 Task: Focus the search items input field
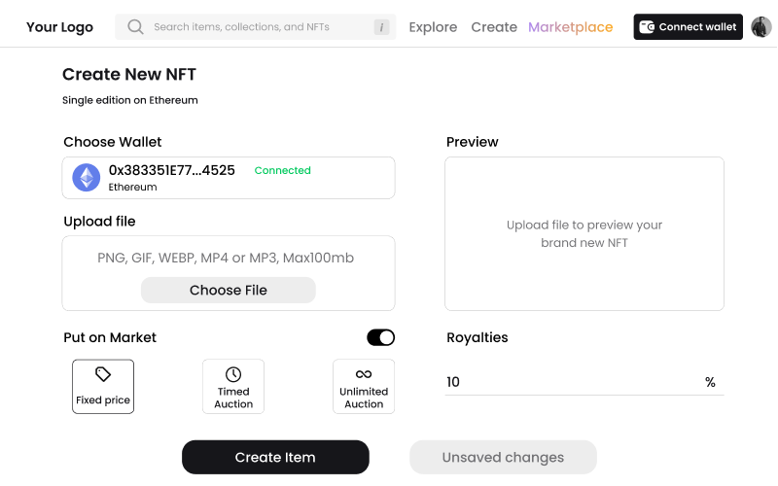click(x=256, y=27)
